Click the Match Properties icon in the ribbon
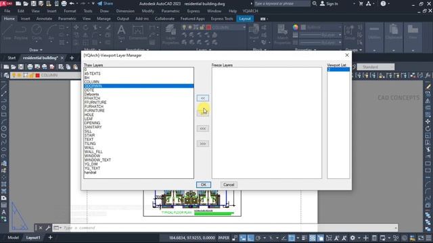Image resolution: width=433 pixels, height=243 pixels. (283, 34)
